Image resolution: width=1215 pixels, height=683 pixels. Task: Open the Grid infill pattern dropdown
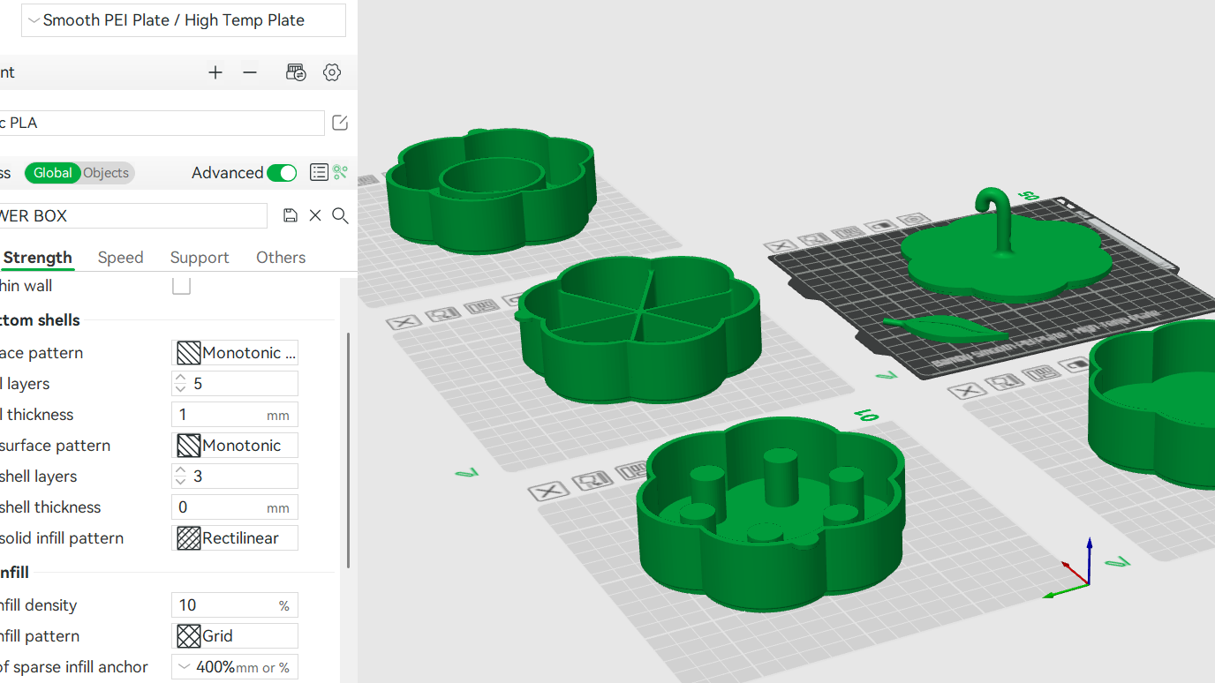click(235, 636)
